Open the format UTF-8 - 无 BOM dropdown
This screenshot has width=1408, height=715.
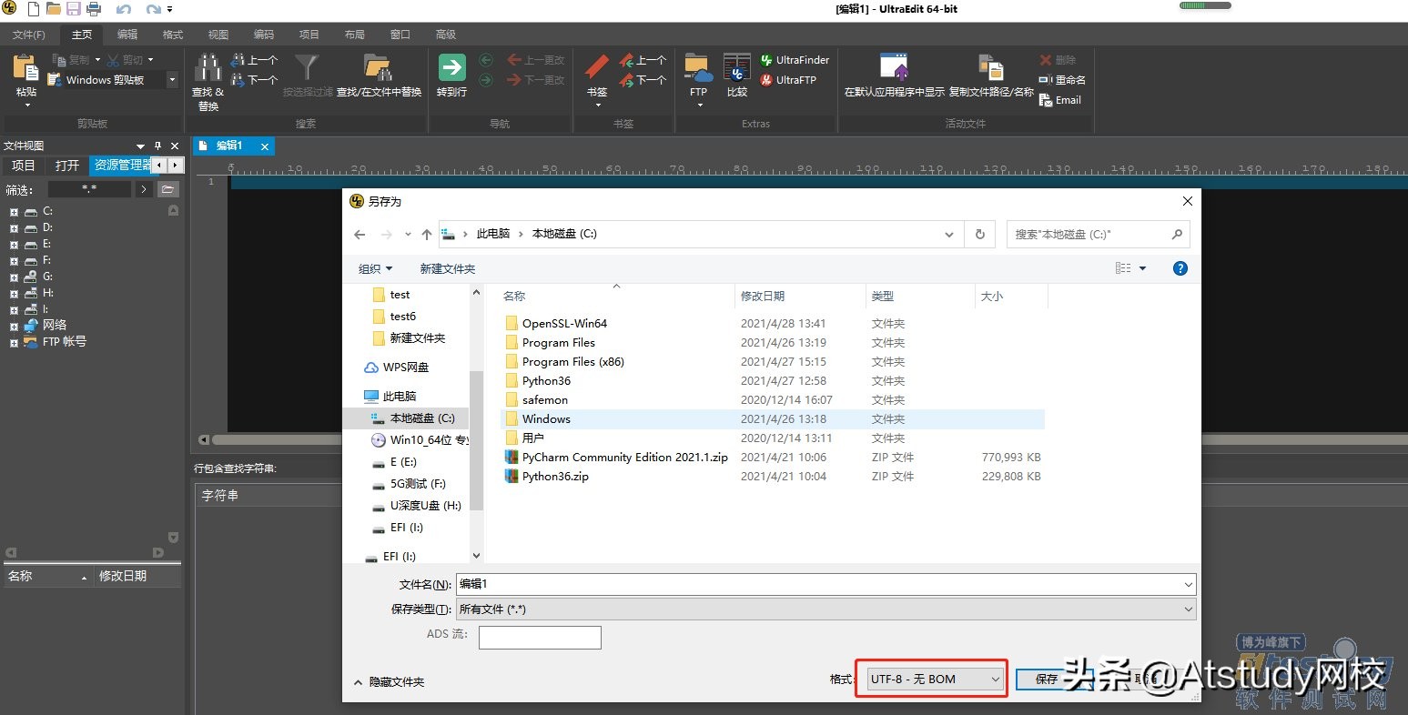(x=935, y=679)
